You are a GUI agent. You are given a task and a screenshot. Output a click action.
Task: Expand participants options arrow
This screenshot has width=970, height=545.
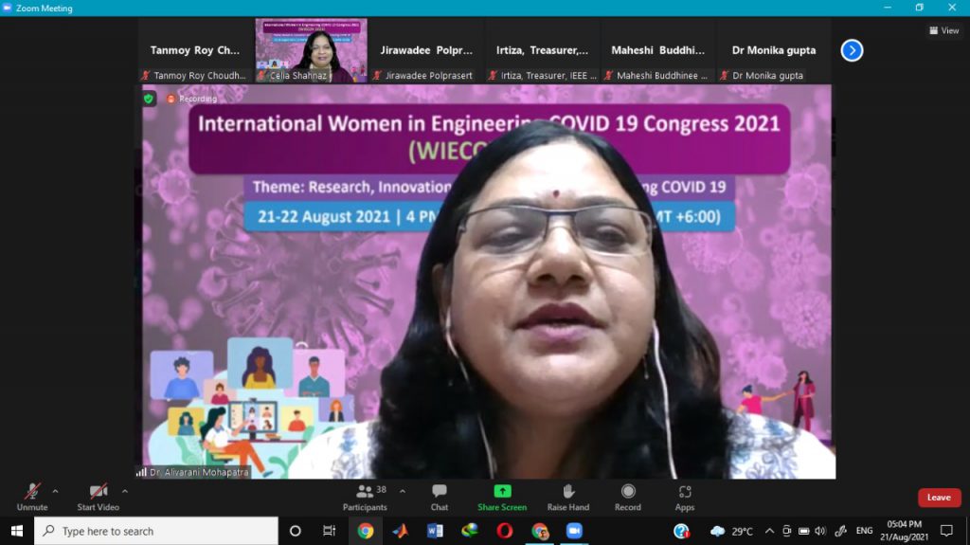pos(403,491)
